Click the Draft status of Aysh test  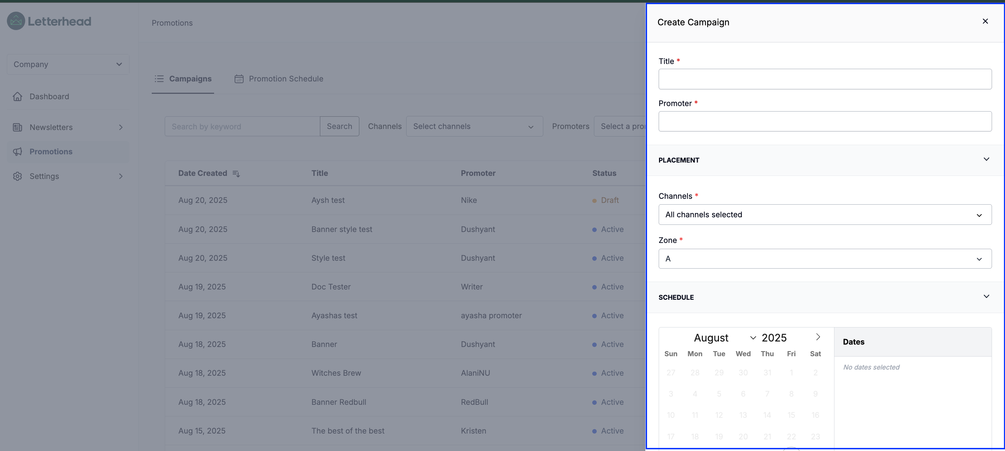(606, 201)
